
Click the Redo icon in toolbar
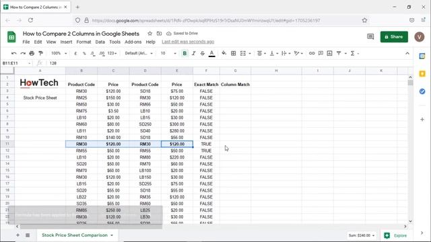click(23, 53)
